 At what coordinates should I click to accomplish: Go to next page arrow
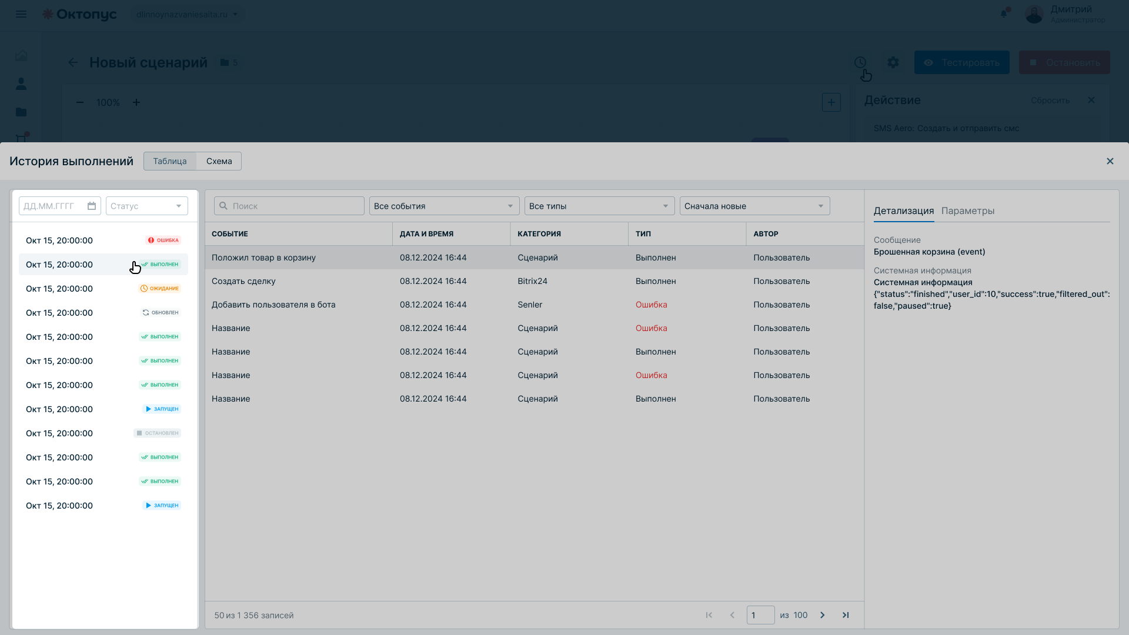point(823,615)
